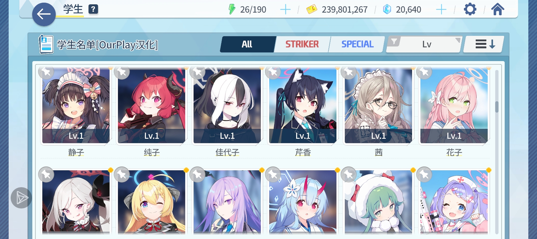Click the student list scrollbar thumb

point(497,107)
